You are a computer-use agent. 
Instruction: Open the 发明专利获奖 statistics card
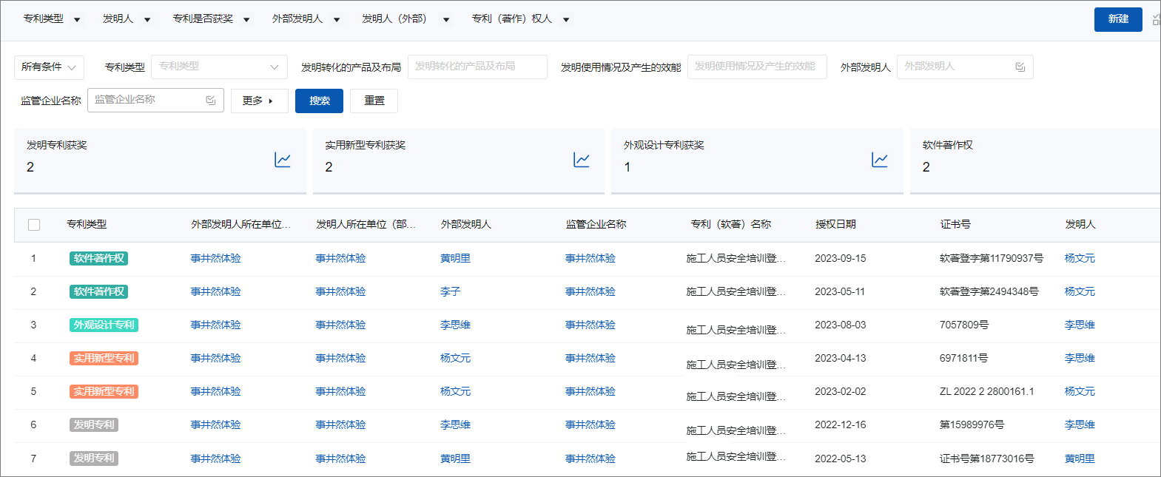click(x=160, y=160)
